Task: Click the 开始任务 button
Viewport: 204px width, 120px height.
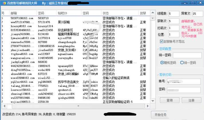Action: [159, 115]
